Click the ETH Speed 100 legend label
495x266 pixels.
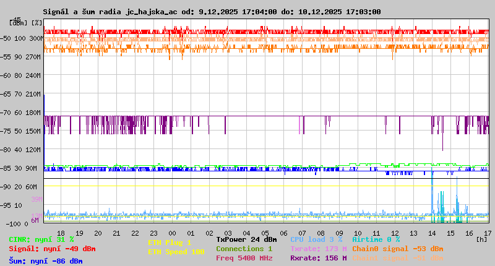[176, 252]
